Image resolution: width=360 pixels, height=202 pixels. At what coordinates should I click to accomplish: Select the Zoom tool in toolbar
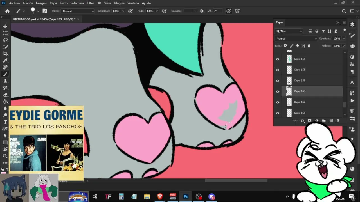click(x=5, y=156)
